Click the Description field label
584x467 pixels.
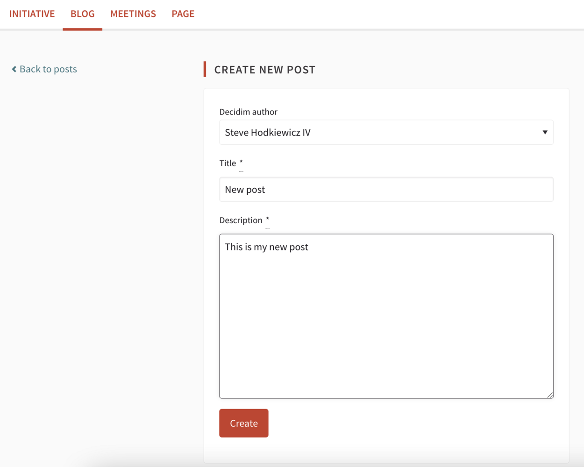click(x=241, y=220)
